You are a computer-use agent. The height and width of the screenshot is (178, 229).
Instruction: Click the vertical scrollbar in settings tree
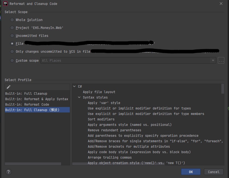click(x=222, y=89)
